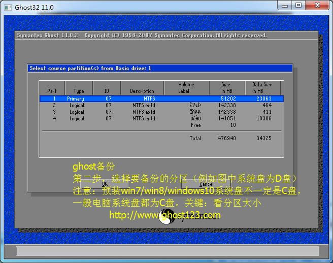Click the Description column header
Screen dimensions: 333x263
(x=142, y=91)
